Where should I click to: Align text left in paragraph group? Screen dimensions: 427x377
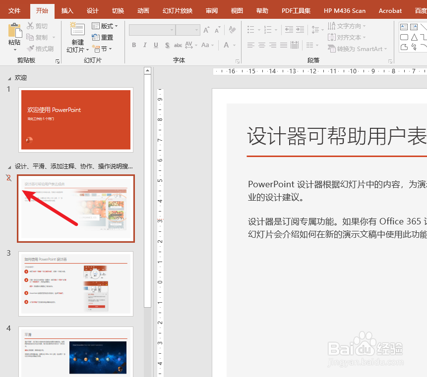pyautogui.click(x=251, y=45)
